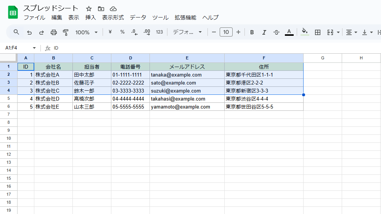Click the スプレッドシート document title
Image resolution: width=381 pixels, height=214 pixels.
click(51, 8)
